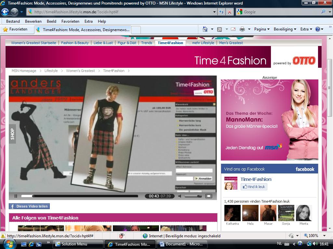Open the Favorieten star panel button
This screenshot has height=249, width=333.
15,29
